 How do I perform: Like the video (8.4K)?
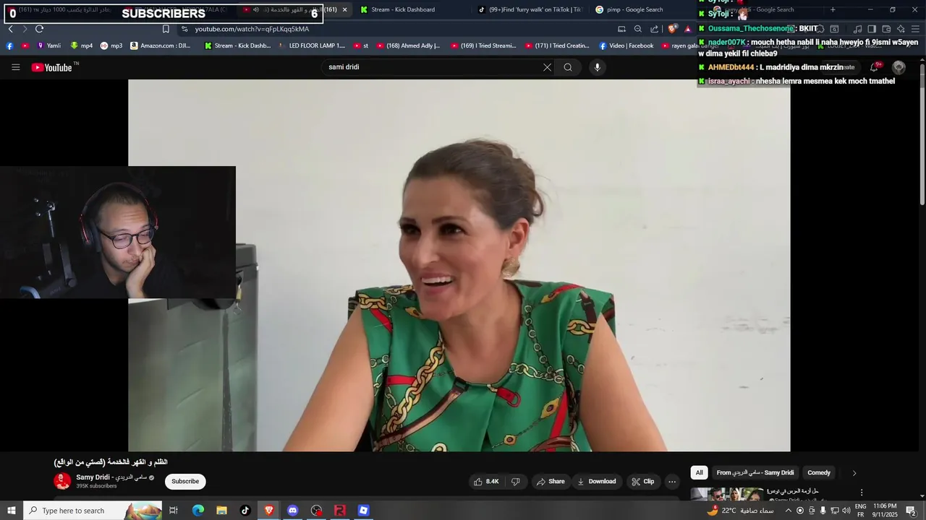[x=486, y=482]
